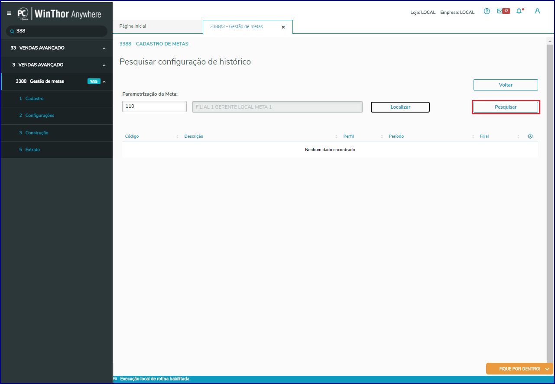Viewport: 555px width, 384px height.
Task: Collapse the 33 VENDAS AVANÇADO group
Action: click(x=104, y=48)
